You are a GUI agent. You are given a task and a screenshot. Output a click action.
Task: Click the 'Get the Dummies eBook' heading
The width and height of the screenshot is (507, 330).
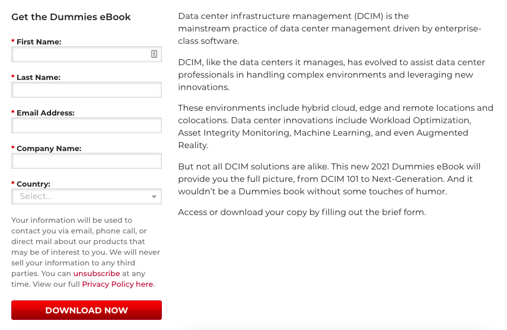point(71,17)
